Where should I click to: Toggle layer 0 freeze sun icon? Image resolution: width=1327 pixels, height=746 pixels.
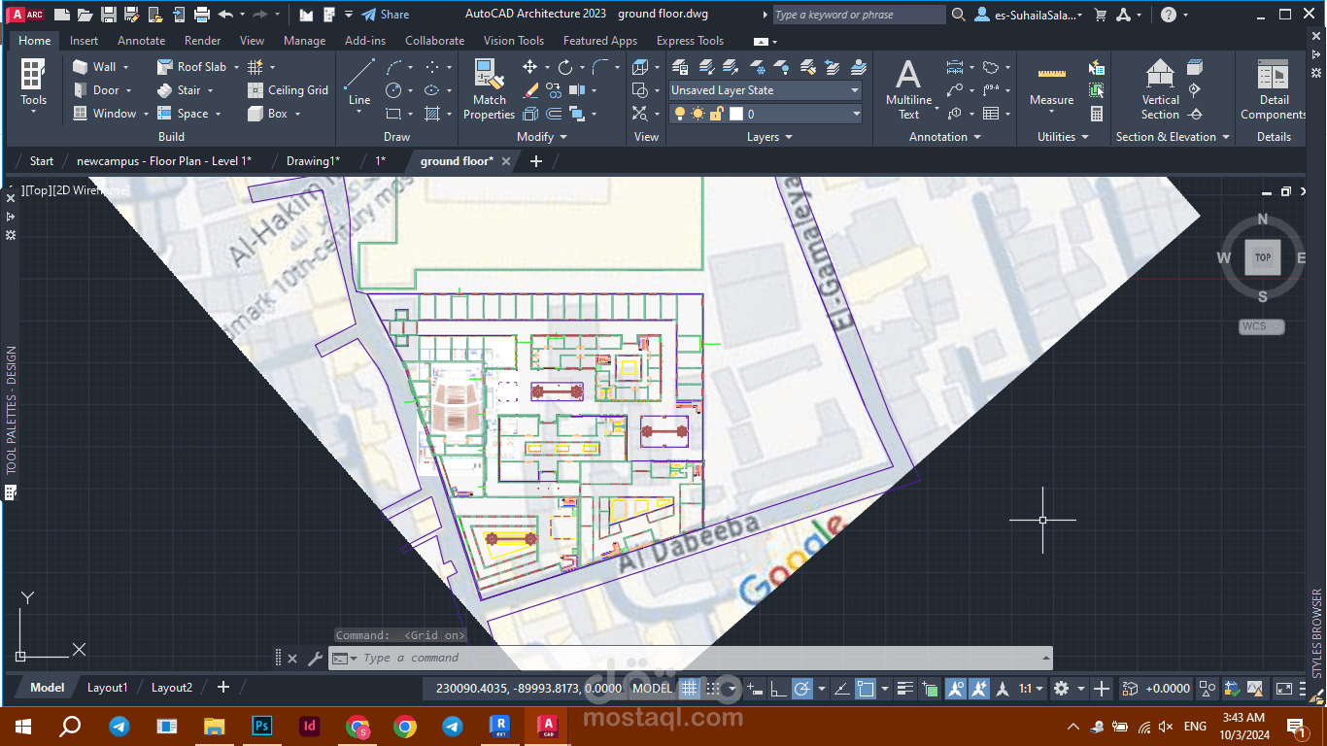click(x=698, y=114)
